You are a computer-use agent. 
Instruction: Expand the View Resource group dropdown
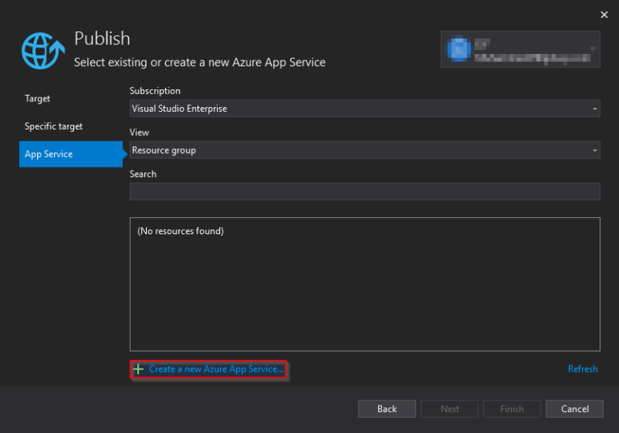click(364, 151)
